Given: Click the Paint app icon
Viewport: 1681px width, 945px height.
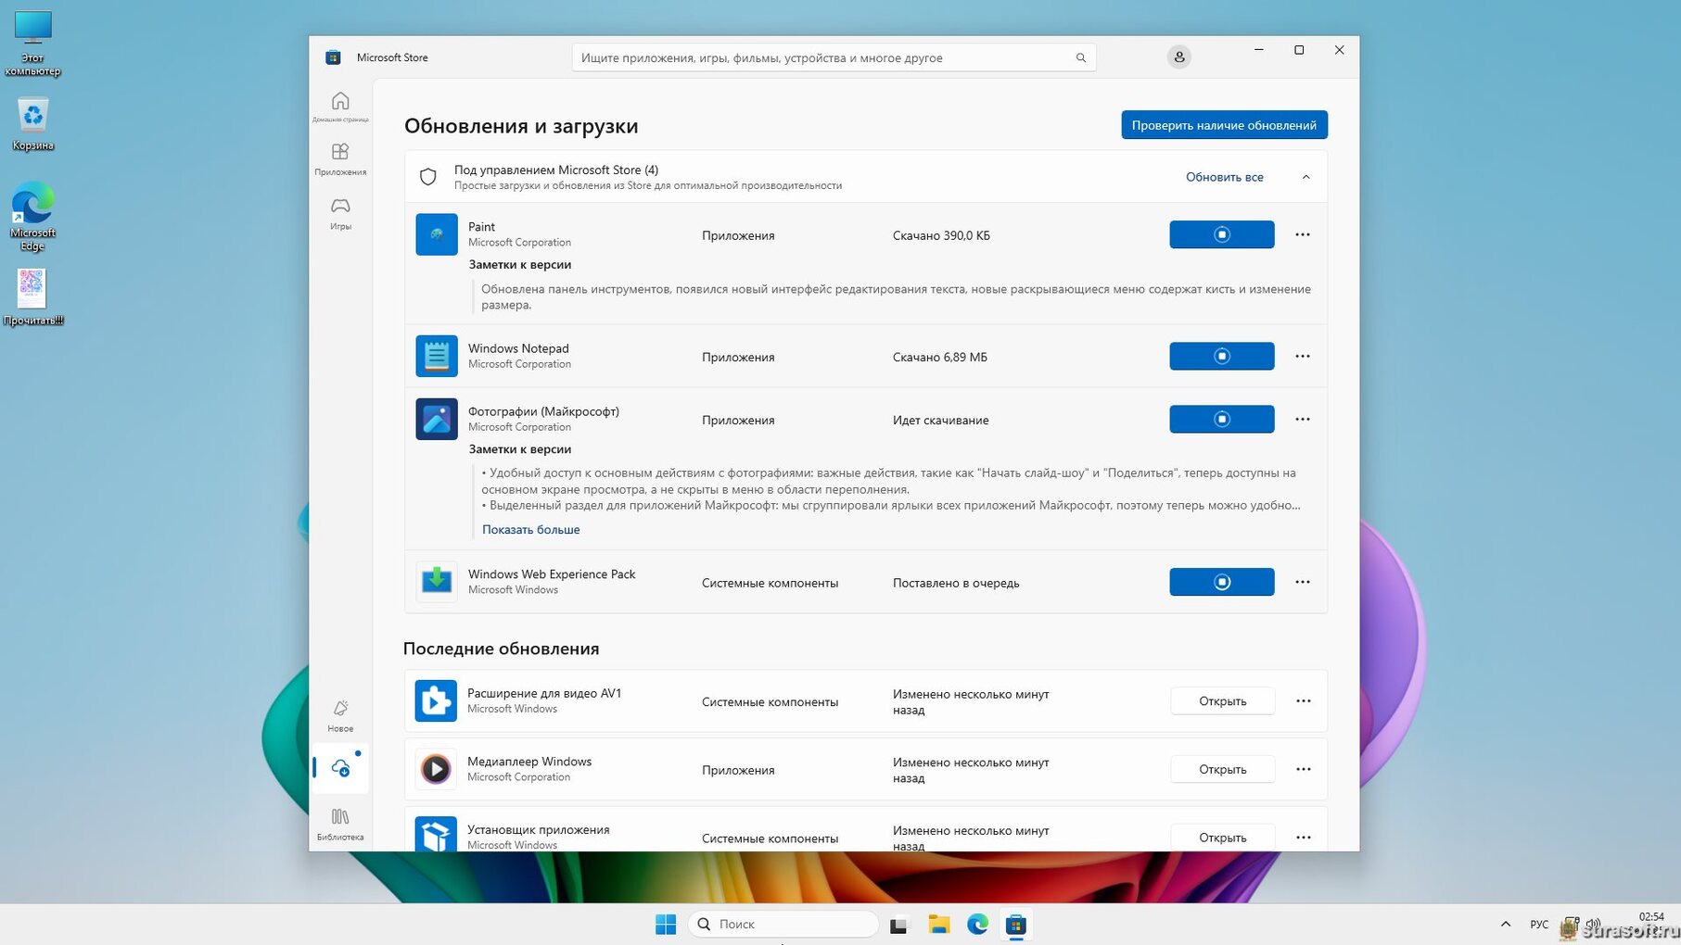Looking at the screenshot, I should pos(437,234).
